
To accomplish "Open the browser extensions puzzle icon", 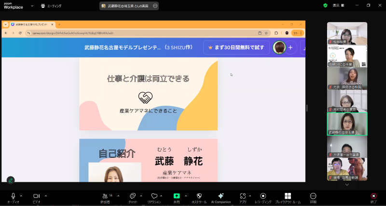I will [x=276, y=33].
